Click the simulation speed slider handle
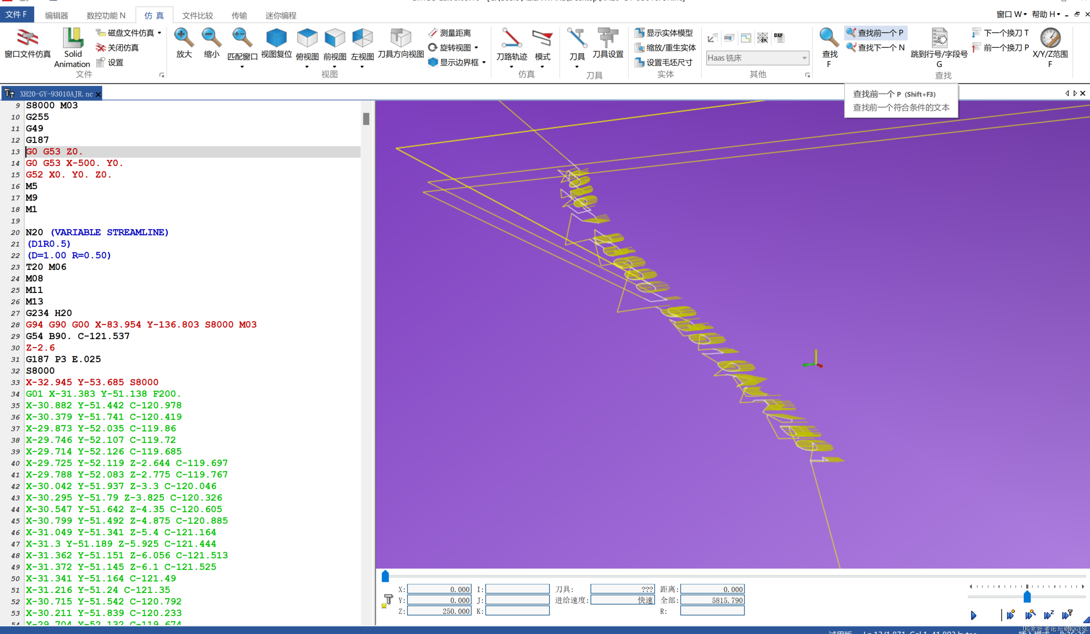Image resolution: width=1090 pixels, height=634 pixels. (1027, 597)
